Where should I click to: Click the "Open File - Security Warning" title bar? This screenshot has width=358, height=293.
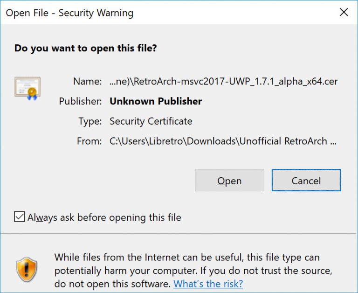click(70, 13)
